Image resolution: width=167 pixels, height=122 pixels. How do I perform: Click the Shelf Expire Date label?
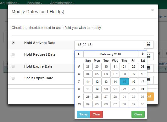[x=39, y=78]
